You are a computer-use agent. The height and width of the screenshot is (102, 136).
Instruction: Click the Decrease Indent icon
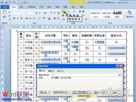[80, 12]
